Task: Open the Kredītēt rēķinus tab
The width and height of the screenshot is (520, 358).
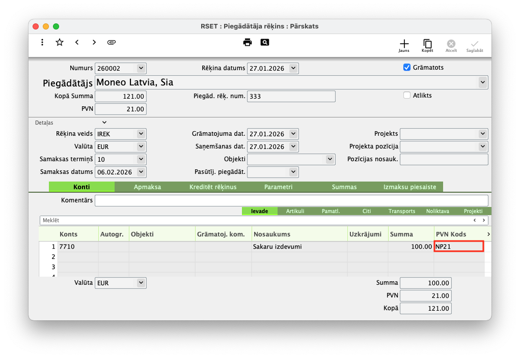Action: (213, 187)
